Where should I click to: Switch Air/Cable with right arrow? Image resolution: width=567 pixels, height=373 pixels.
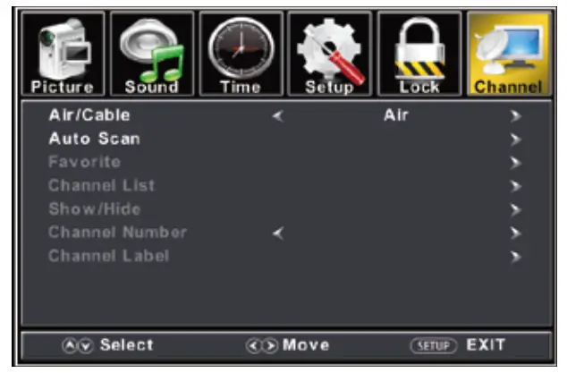(516, 116)
